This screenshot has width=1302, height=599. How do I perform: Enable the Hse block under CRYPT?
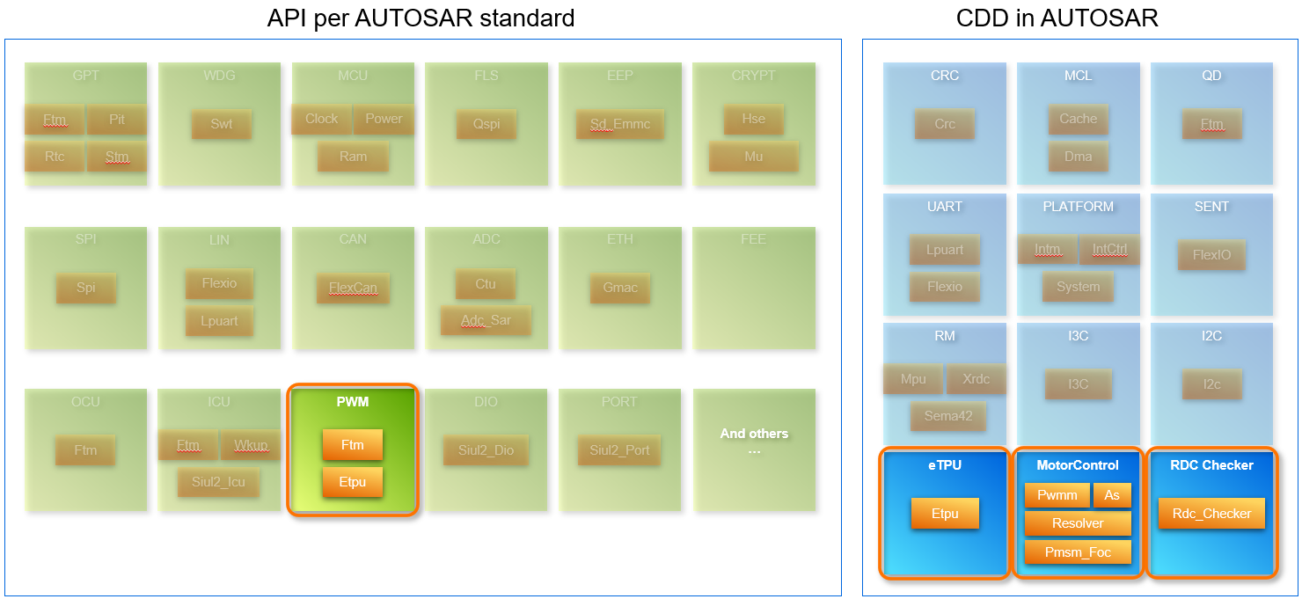[x=753, y=119]
